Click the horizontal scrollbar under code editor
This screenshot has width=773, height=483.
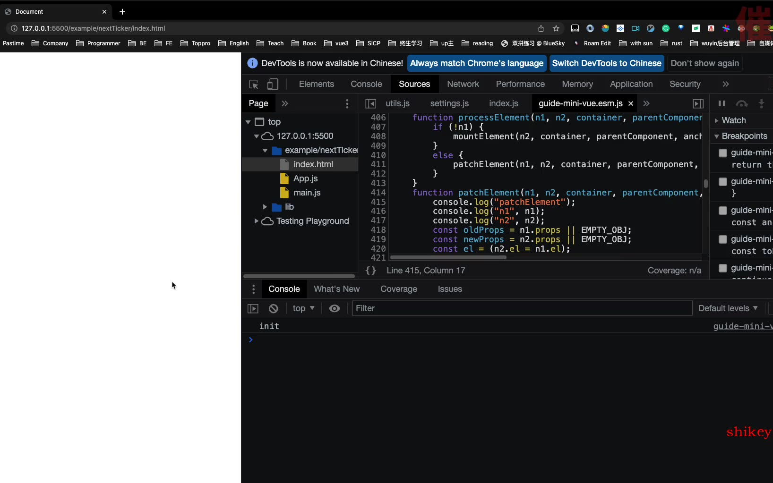click(x=448, y=257)
